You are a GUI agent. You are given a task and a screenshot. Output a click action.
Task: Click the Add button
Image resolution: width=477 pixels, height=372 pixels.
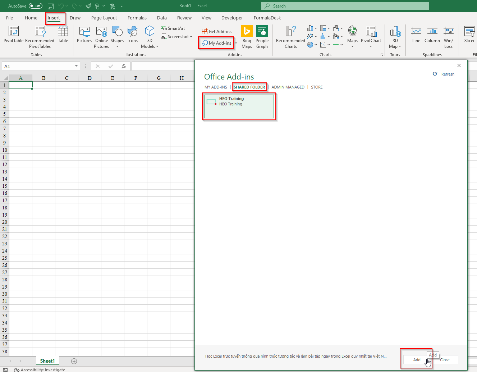(x=417, y=360)
